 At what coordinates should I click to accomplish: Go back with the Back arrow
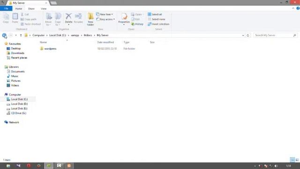click(4, 35)
